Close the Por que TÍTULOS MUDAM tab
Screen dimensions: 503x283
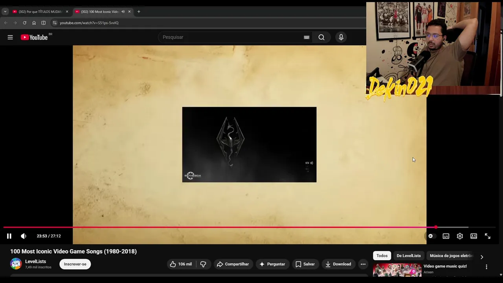tap(67, 12)
